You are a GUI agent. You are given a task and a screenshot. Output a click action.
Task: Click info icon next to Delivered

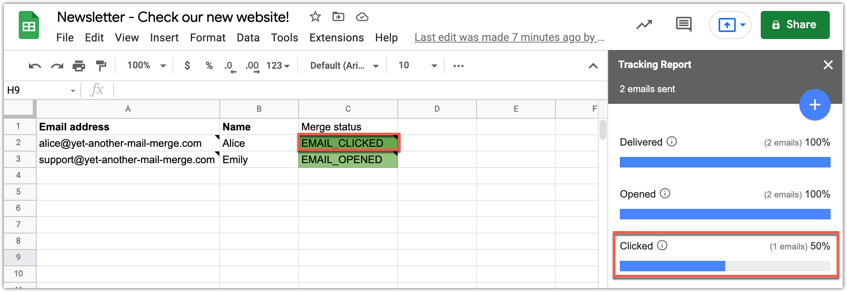tap(672, 141)
